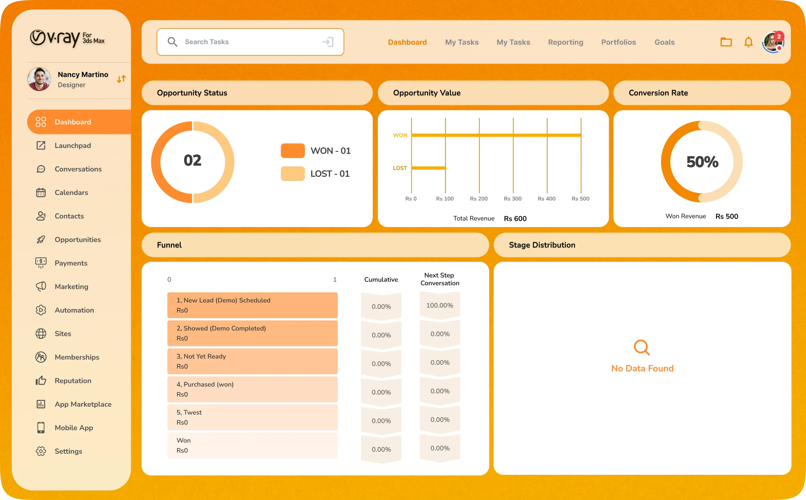The height and width of the screenshot is (500, 806).
Task: Open profile avatar menu with badge
Action: click(x=773, y=42)
